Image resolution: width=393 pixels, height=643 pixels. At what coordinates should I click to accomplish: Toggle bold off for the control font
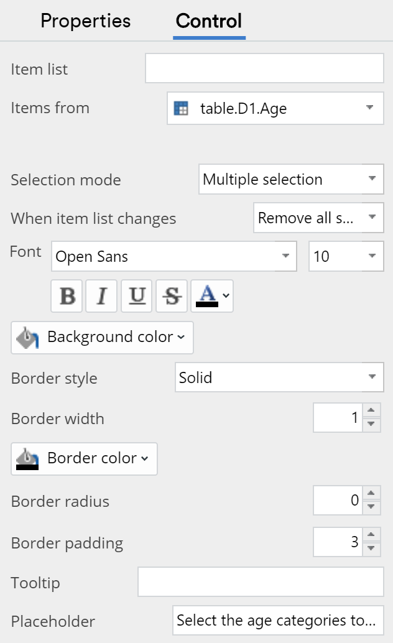coord(67,295)
